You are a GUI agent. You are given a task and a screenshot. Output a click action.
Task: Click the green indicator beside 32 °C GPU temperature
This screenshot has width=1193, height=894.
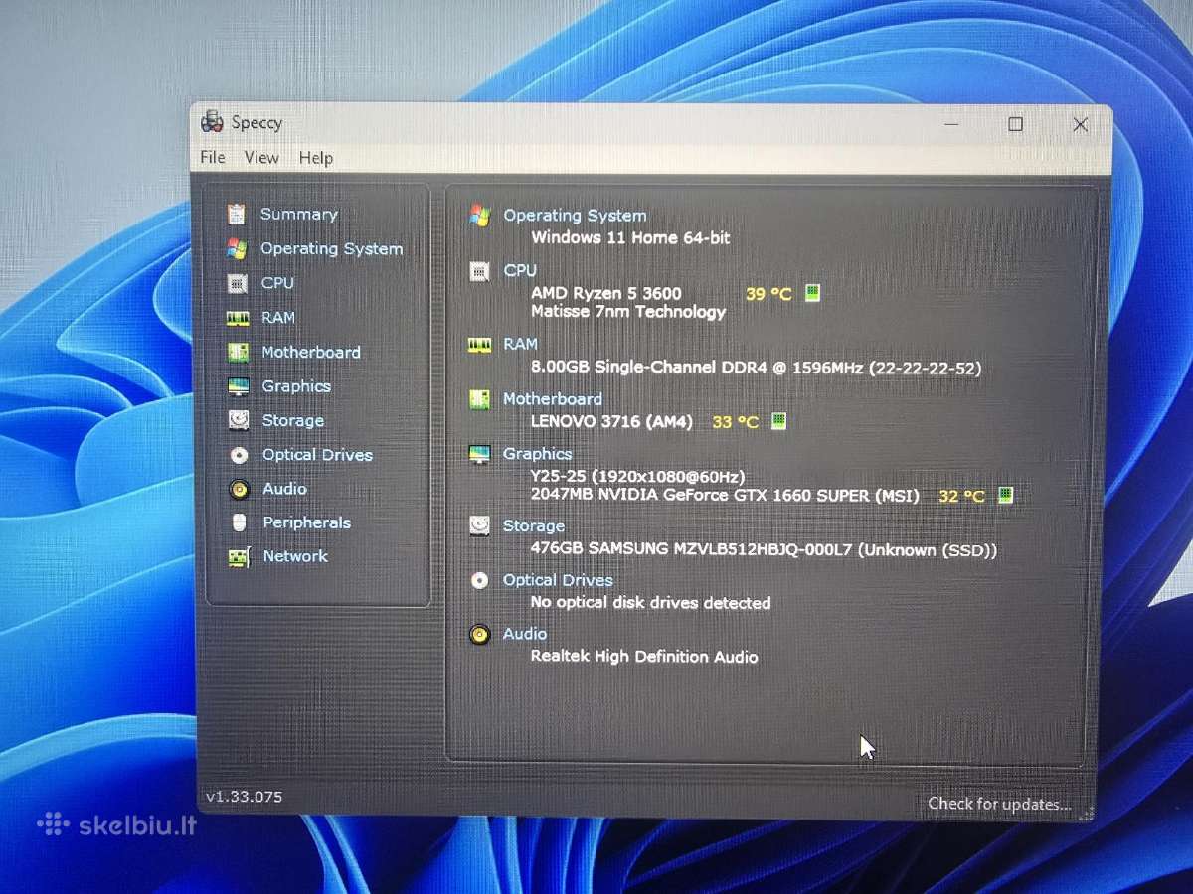pyautogui.click(x=1005, y=495)
